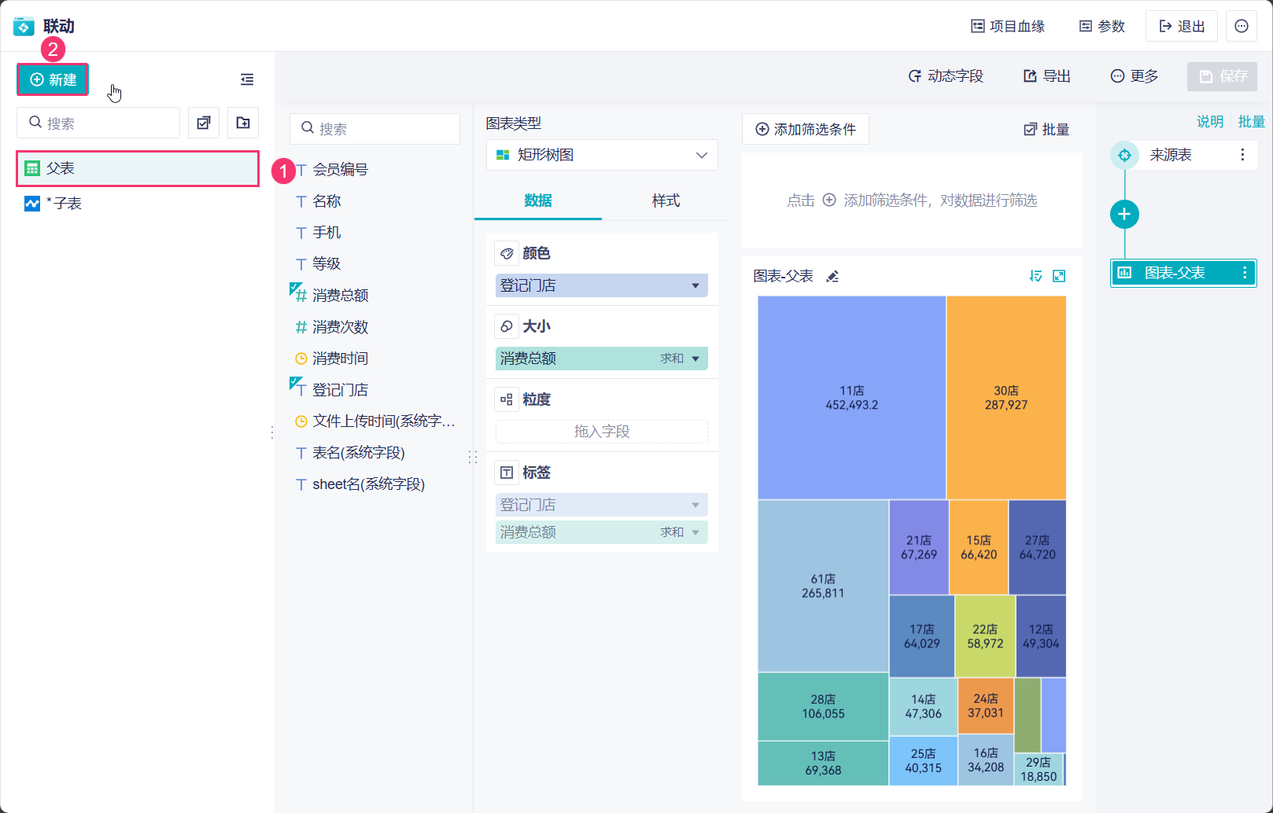Open the 更多 toolbar menu
Image resolution: width=1273 pixels, height=813 pixels.
[x=1135, y=76]
